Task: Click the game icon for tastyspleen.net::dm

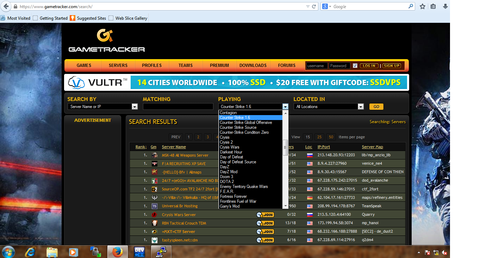Action: [154, 240]
